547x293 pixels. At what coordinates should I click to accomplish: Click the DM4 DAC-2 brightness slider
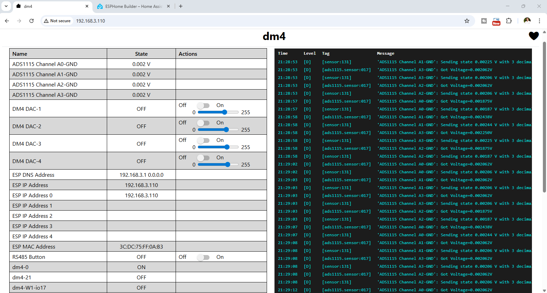click(218, 130)
